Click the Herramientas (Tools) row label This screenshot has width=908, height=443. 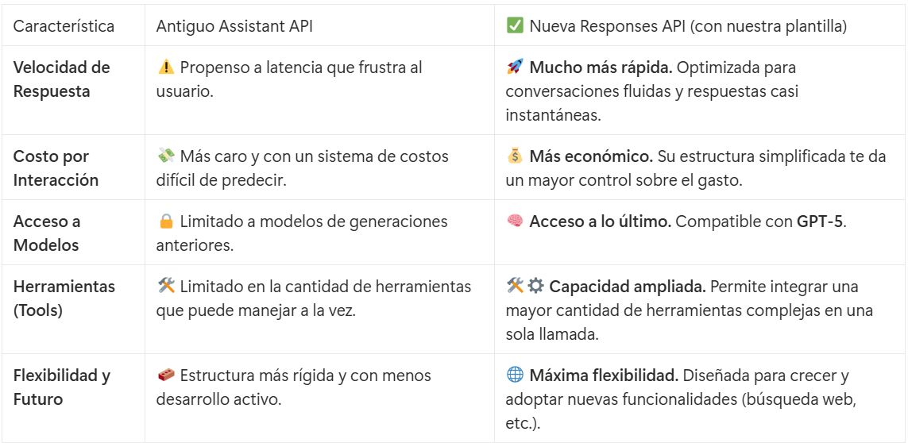tap(64, 299)
